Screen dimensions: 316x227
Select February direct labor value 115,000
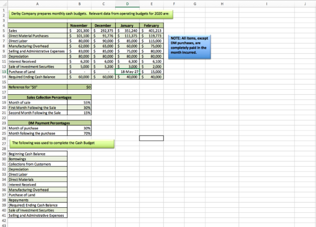click(152, 41)
